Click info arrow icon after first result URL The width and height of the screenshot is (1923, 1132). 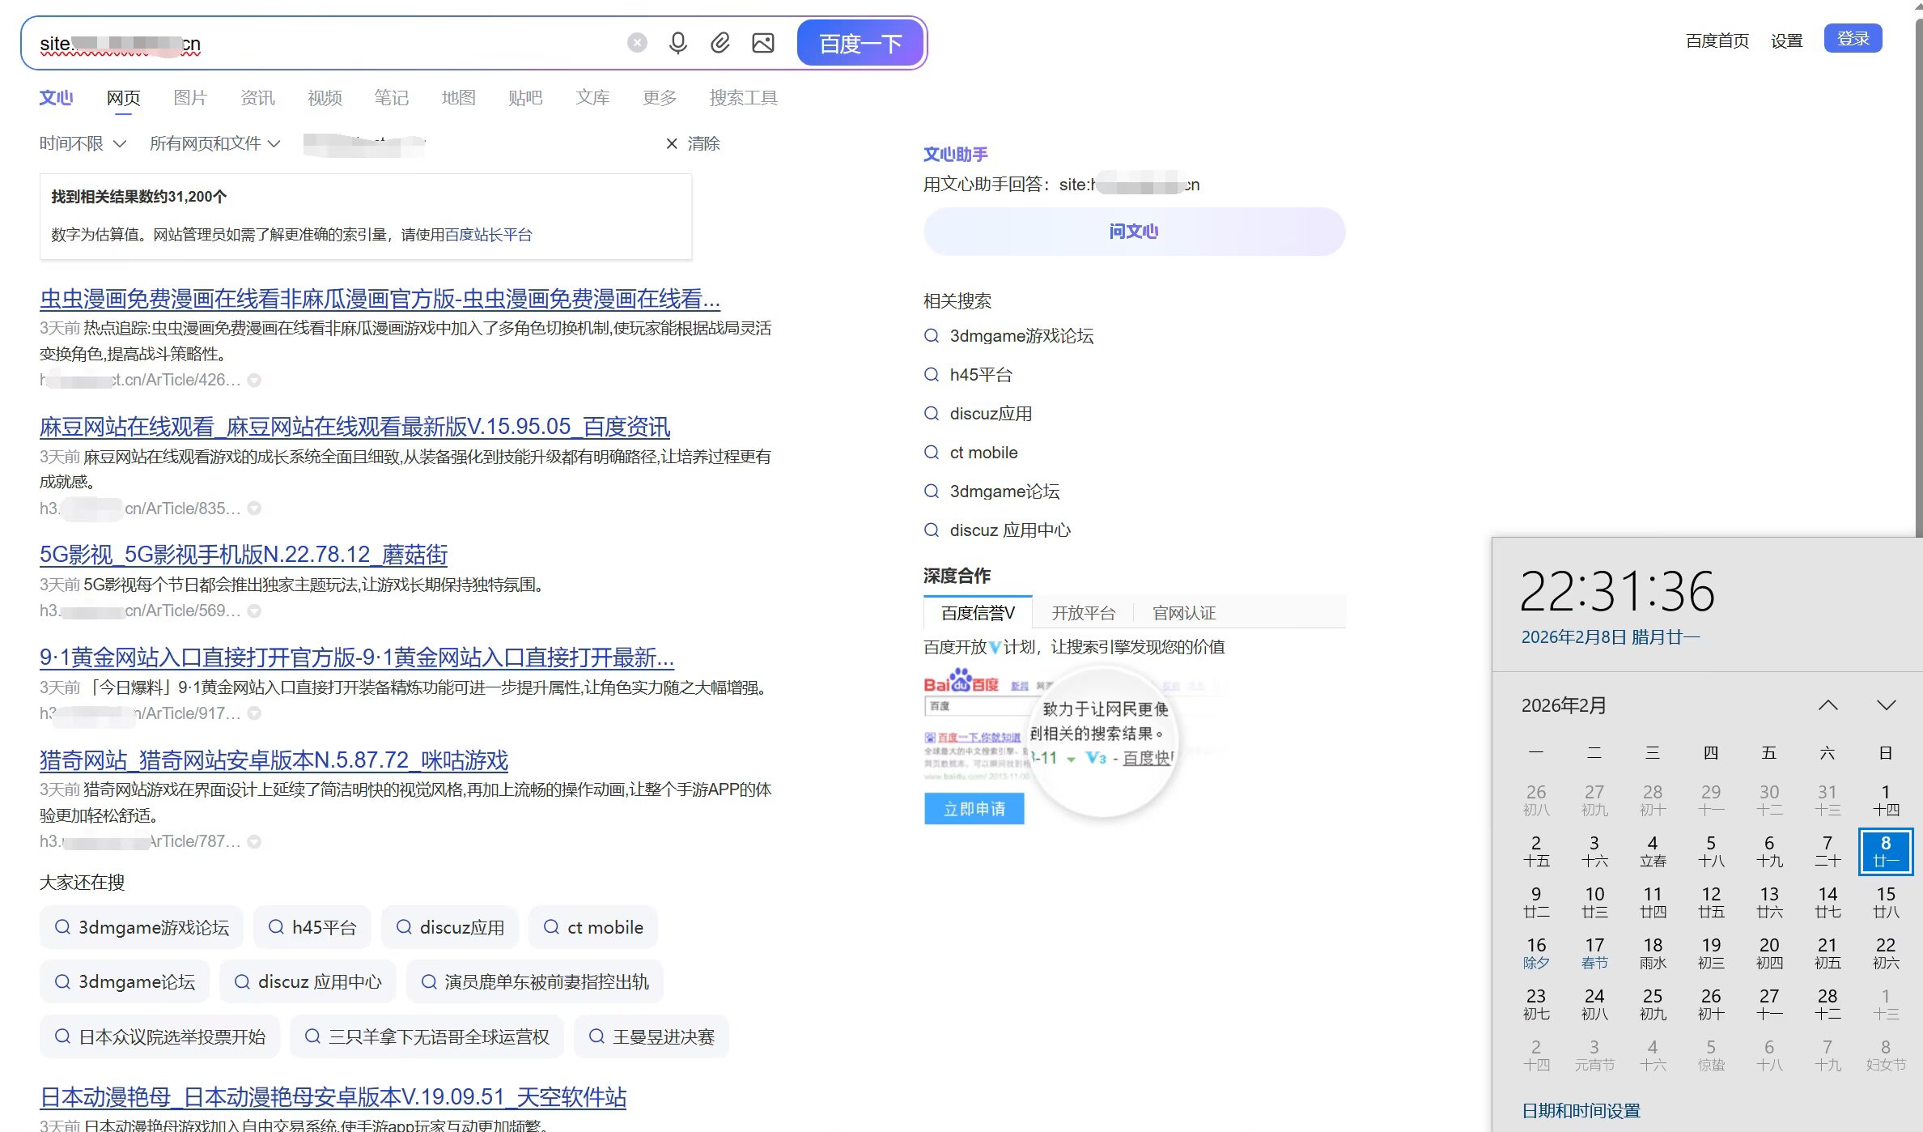click(254, 380)
